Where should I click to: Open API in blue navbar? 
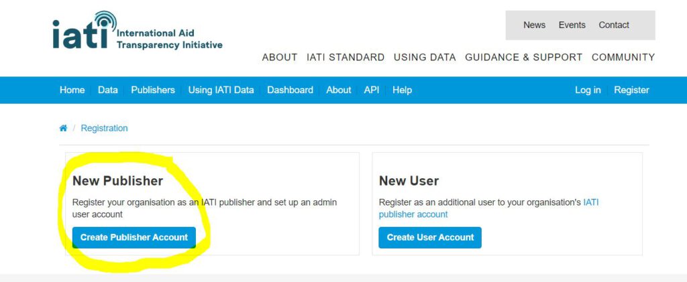(372, 90)
